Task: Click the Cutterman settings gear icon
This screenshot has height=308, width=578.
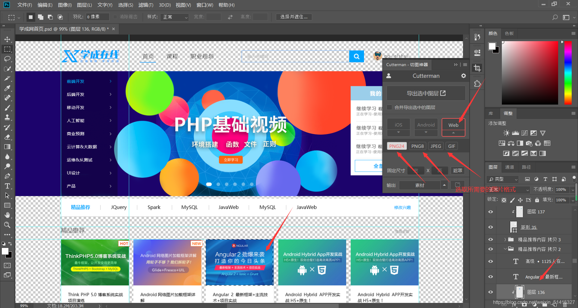Action: (464, 76)
